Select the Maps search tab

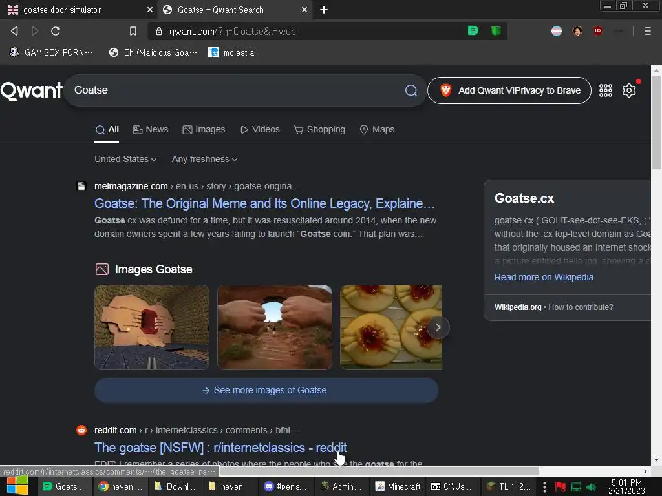click(377, 129)
